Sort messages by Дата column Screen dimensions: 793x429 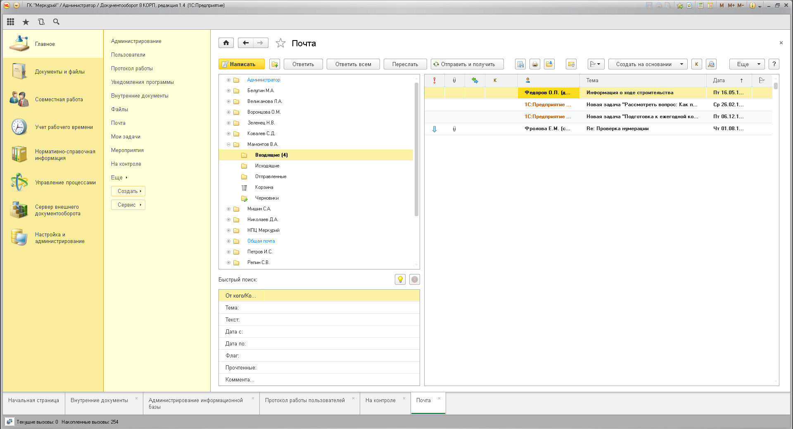point(729,81)
